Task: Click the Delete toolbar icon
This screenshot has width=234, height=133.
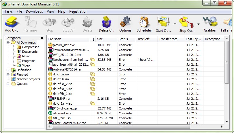Action: tap(87, 22)
